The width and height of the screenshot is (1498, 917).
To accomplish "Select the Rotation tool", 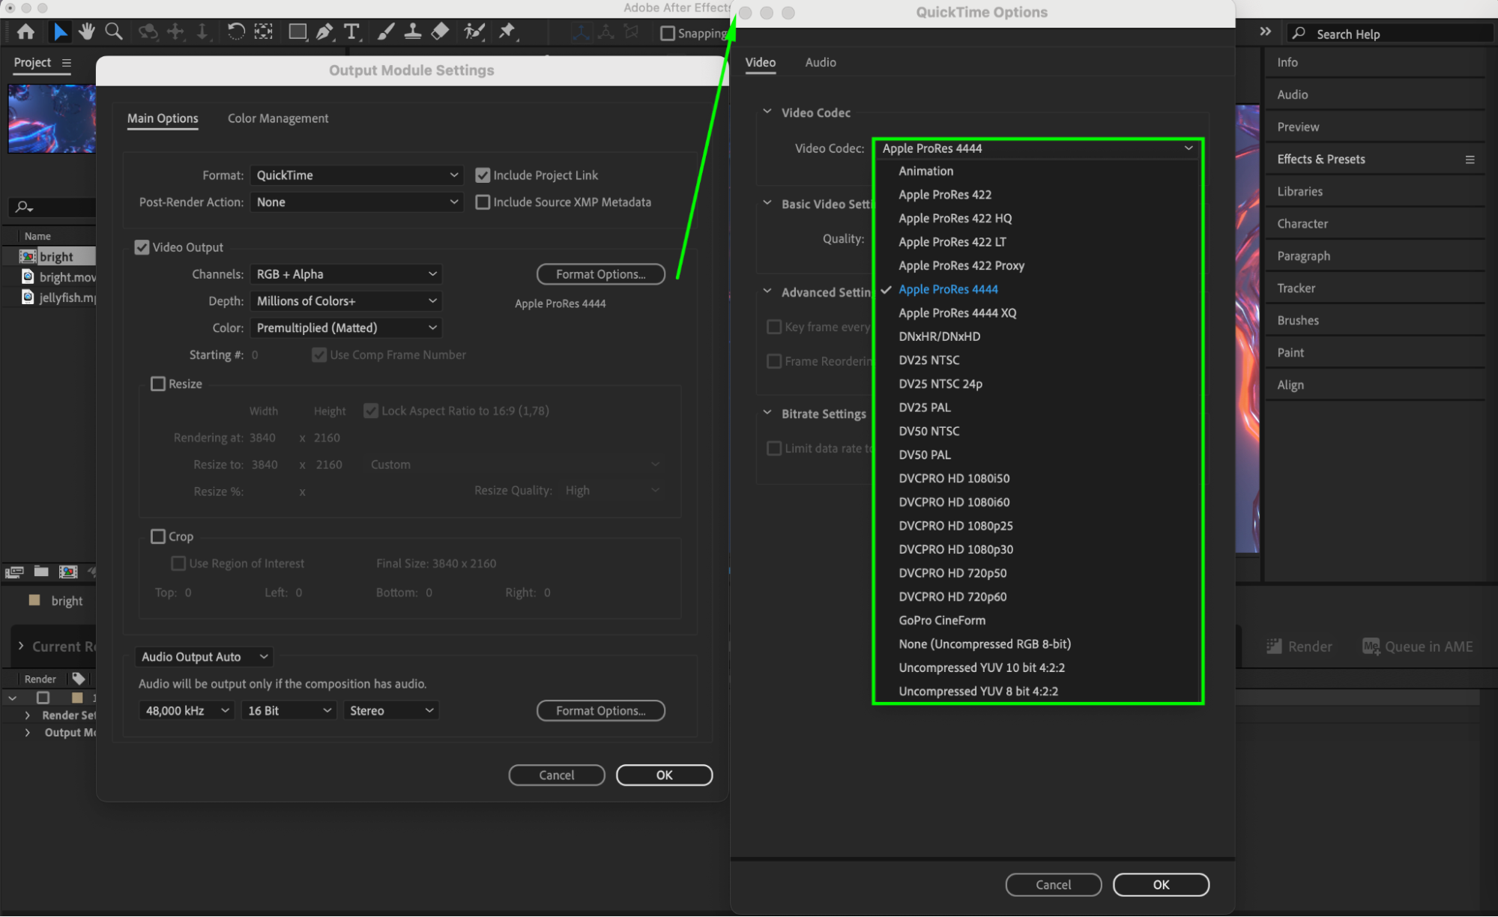I will click(235, 31).
